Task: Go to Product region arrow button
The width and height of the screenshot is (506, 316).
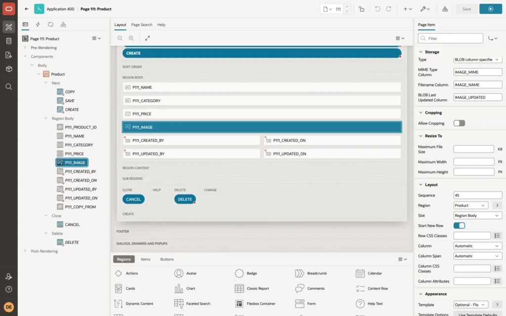Action: [497, 205]
